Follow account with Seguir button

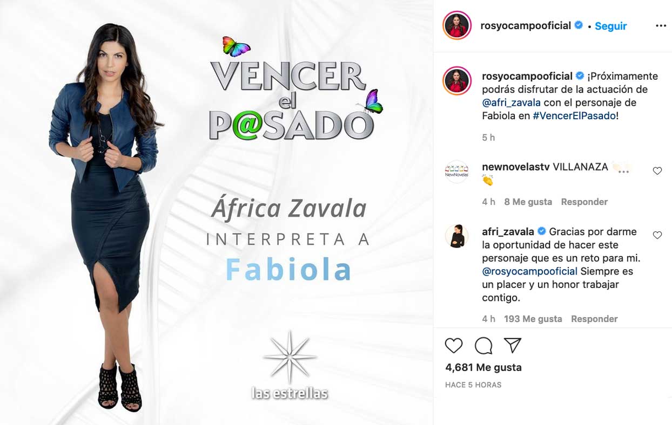pyautogui.click(x=610, y=26)
